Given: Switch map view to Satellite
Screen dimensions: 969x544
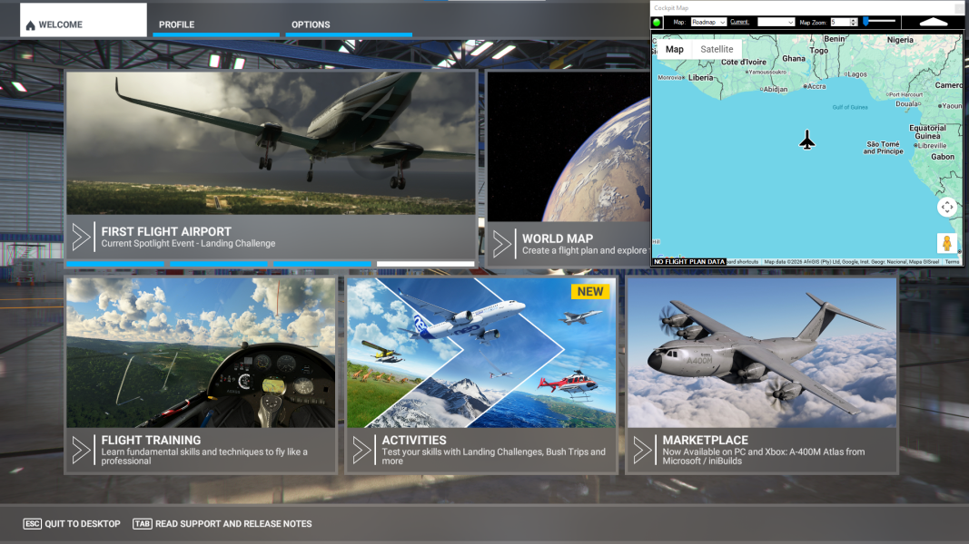Looking at the screenshot, I should coord(717,49).
